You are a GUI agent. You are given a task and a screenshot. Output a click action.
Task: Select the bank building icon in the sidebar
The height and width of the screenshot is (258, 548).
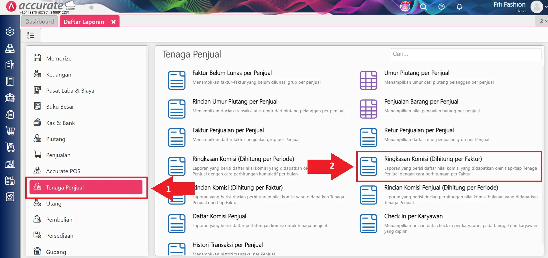click(10, 98)
